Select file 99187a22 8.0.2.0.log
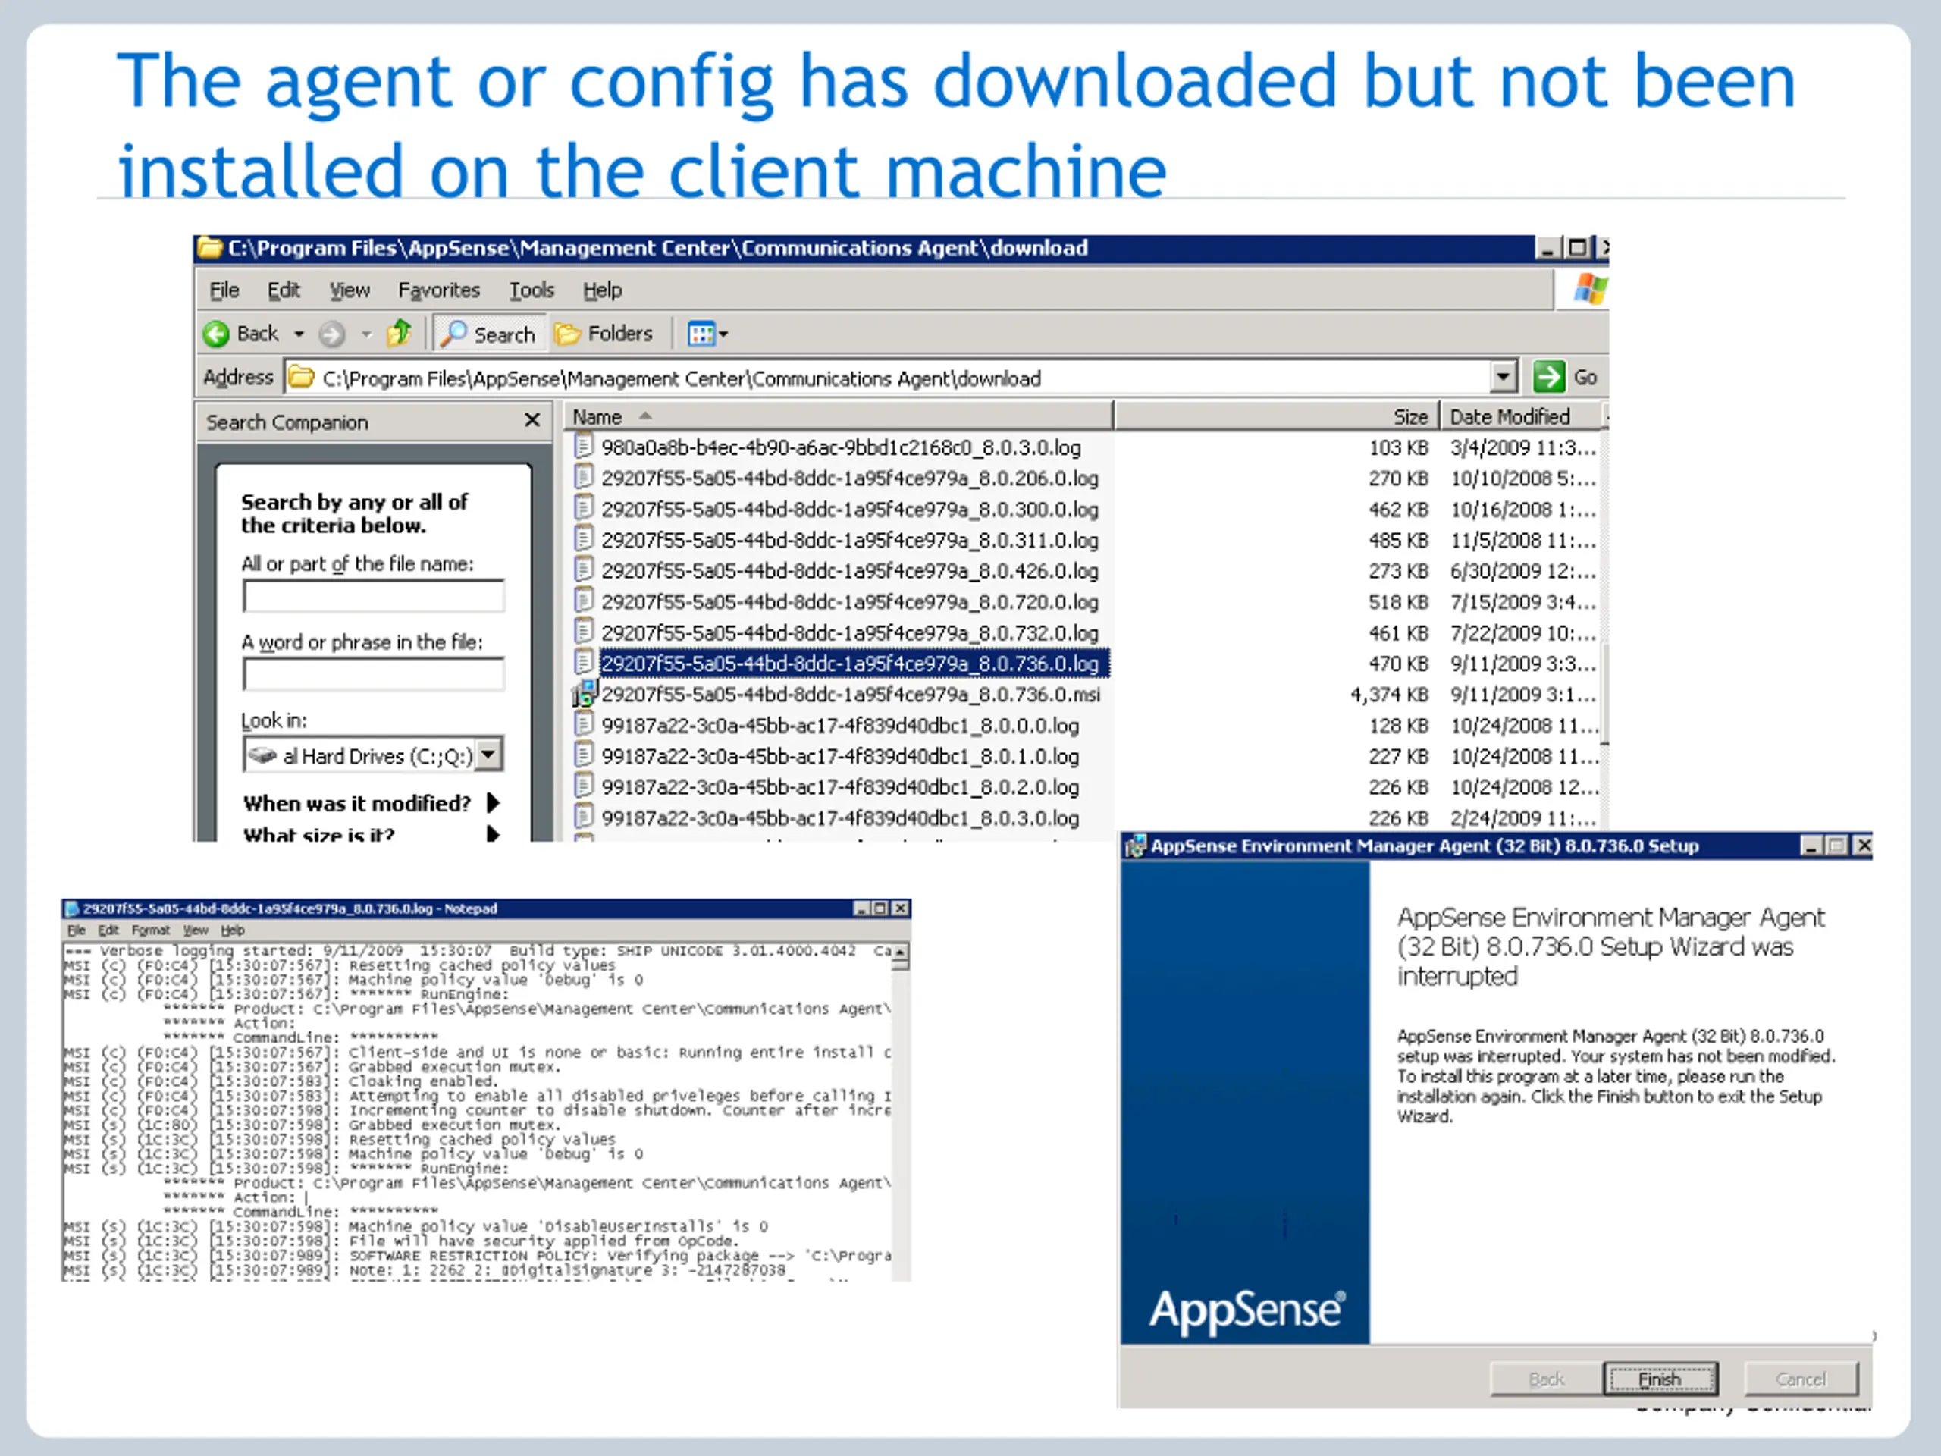 (840, 787)
